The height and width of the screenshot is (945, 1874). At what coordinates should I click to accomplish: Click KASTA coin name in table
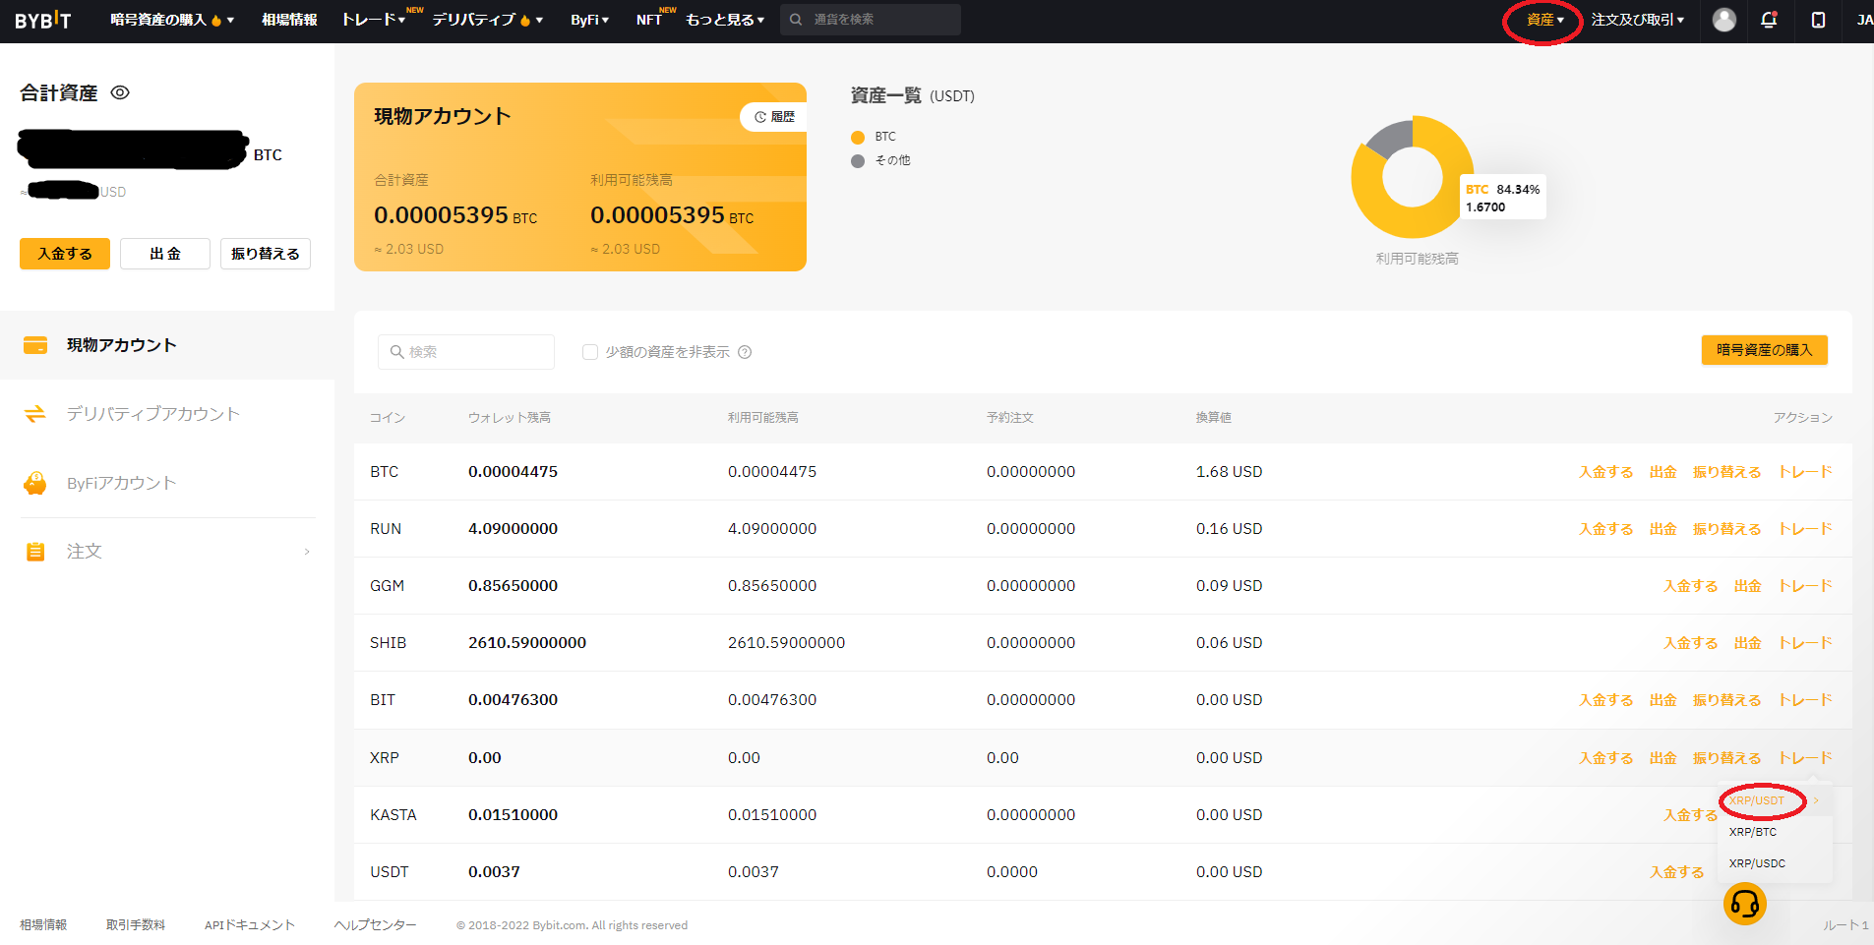point(393,815)
